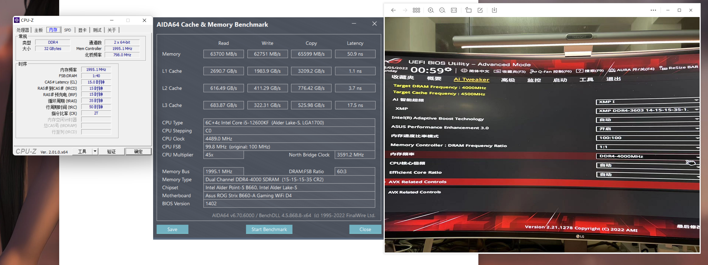The image size is (708, 265).
Task: Go forward to the next image in the viewer
Action: [x=405, y=10]
